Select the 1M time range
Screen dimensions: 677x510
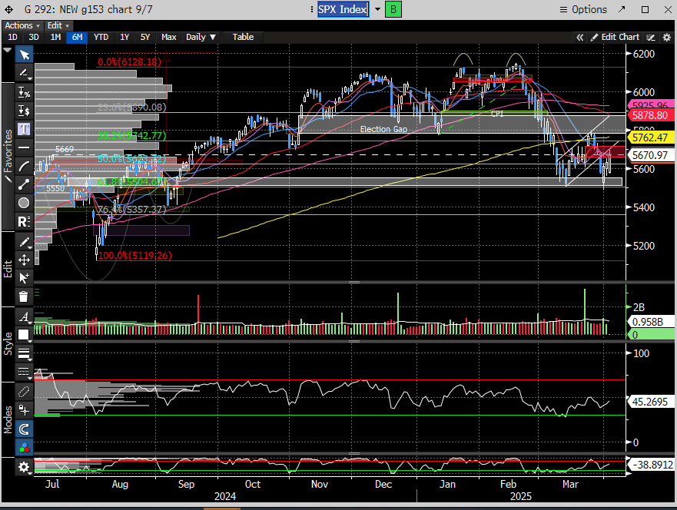(55, 37)
